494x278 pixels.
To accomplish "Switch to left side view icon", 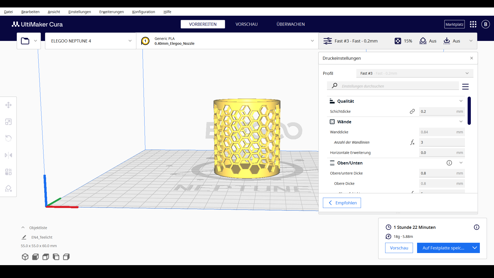I will pyautogui.click(x=56, y=257).
